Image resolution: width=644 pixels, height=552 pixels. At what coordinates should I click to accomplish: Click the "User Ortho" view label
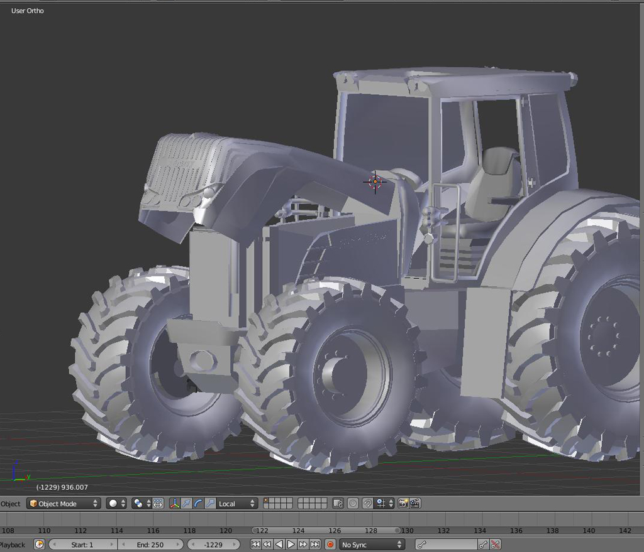tap(28, 11)
